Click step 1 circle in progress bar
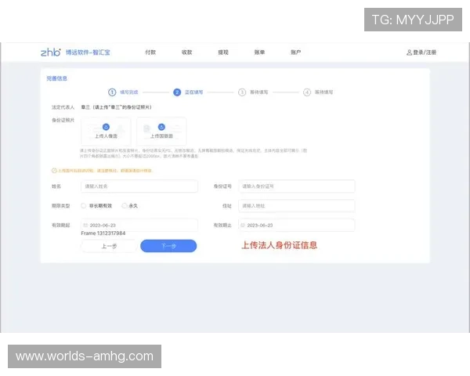Image resolution: width=470 pixels, height=376 pixels. (x=112, y=92)
